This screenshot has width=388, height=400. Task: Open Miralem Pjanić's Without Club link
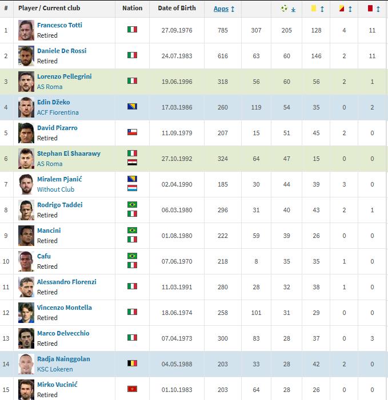coord(55,189)
